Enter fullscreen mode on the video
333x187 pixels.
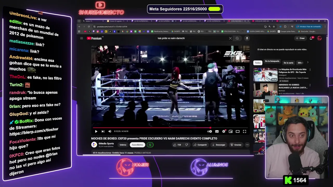[x=245, y=131]
